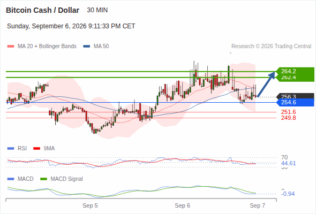Click the 'Bitcoin Cash / Dollar' chart title
The width and height of the screenshot is (316, 214).
pos(42,10)
